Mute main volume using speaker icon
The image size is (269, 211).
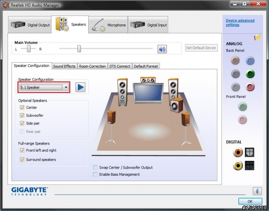[162, 49]
